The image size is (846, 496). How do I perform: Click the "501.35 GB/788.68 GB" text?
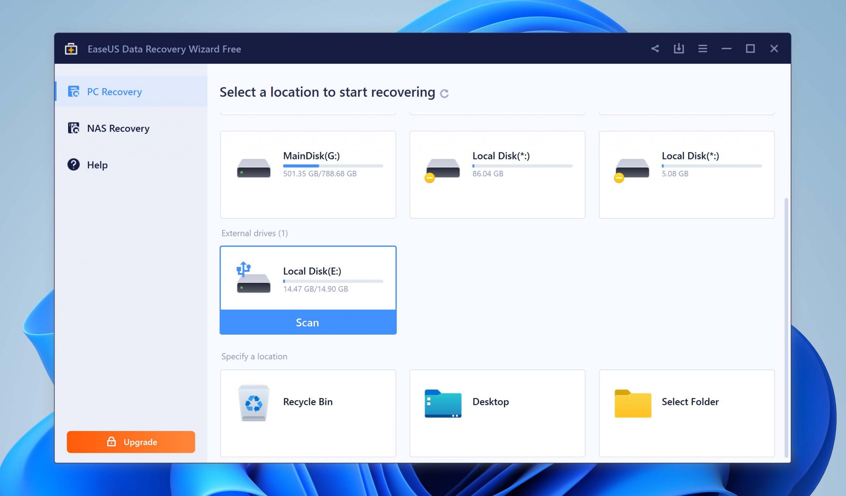320,174
